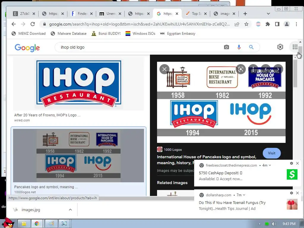Open MEMZ Download bookmark
304x228 pixels.
pyautogui.click(x=28, y=34)
